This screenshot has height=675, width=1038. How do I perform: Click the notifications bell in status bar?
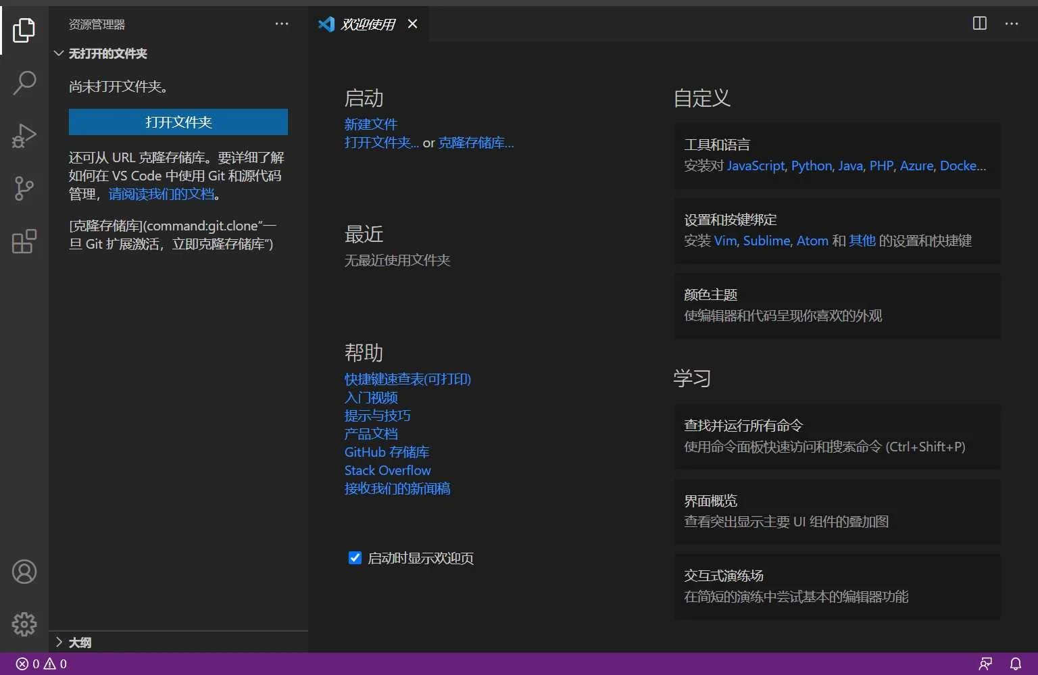[x=1015, y=664]
